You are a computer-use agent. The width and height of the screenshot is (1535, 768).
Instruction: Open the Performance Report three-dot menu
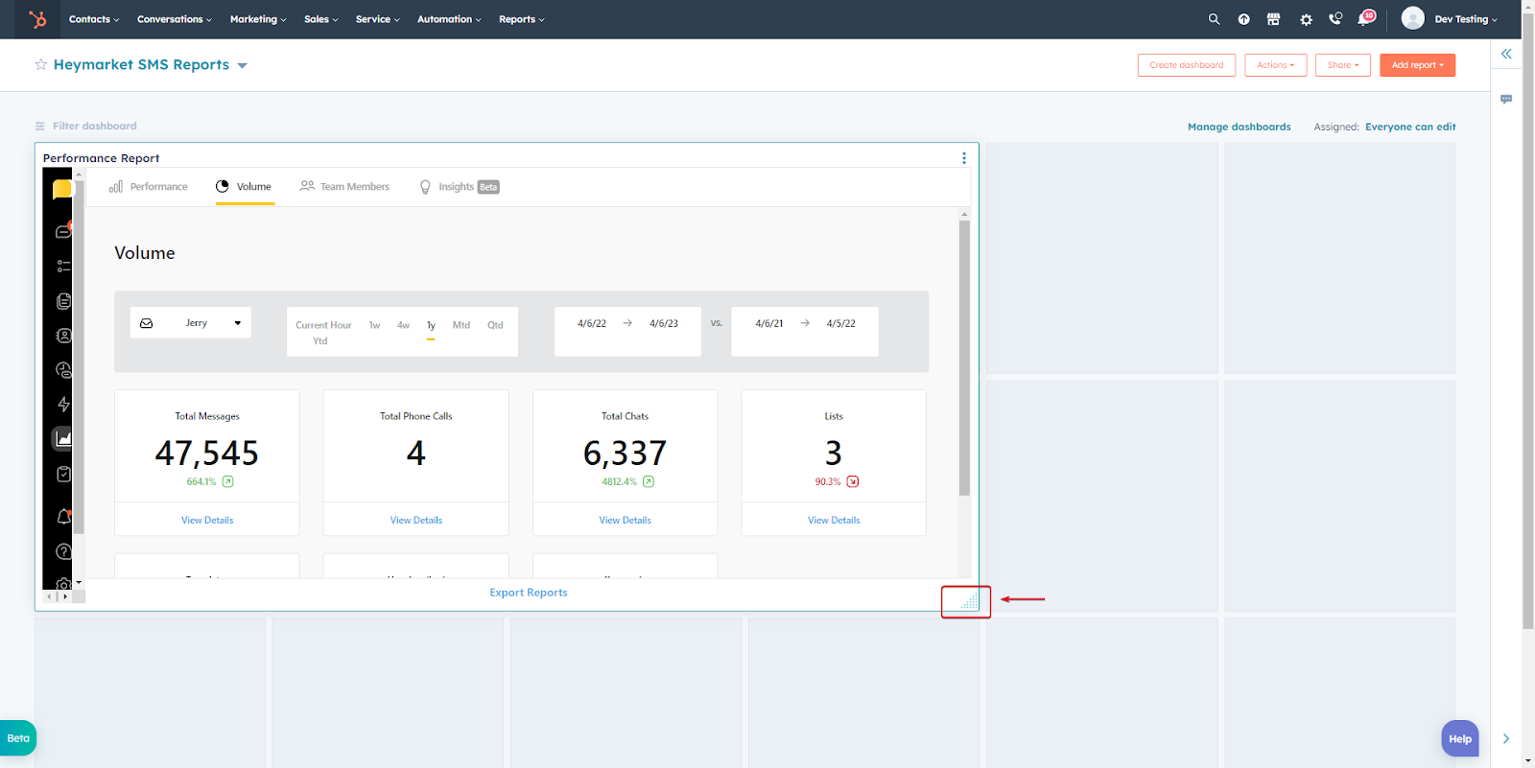(x=964, y=158)
